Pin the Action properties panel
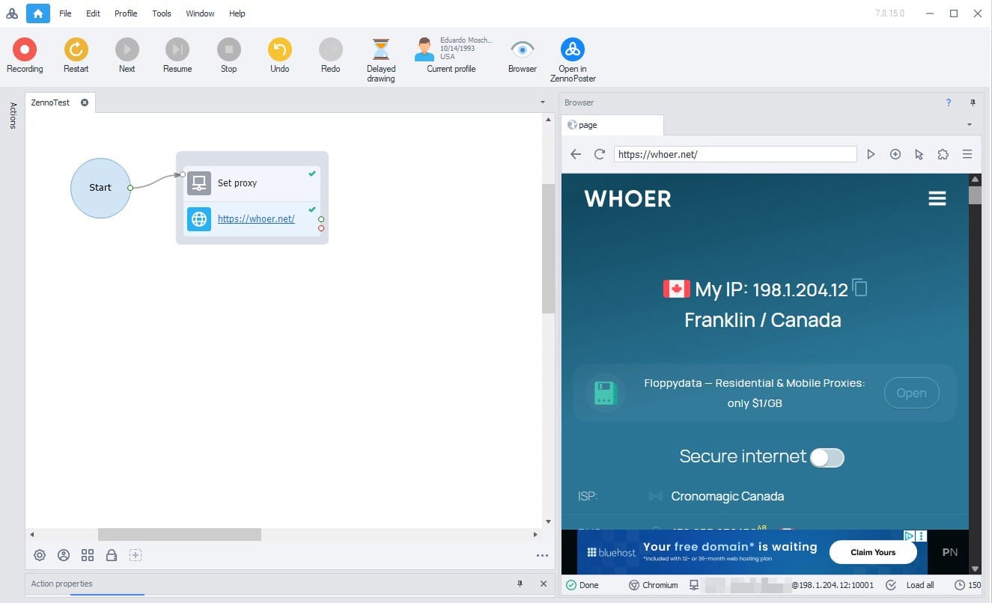 pos(519,584)
